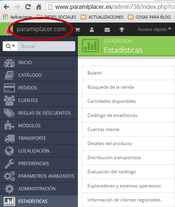Click the browser forward arrow
Screen dimensions: 175x207
[17, 7]
